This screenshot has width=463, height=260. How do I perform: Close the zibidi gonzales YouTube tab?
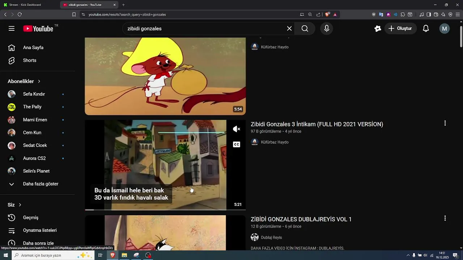[115, 5]
